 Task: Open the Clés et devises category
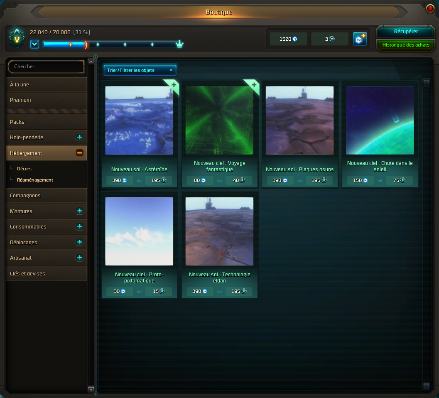pyautogui.click(x=47, y=274)
